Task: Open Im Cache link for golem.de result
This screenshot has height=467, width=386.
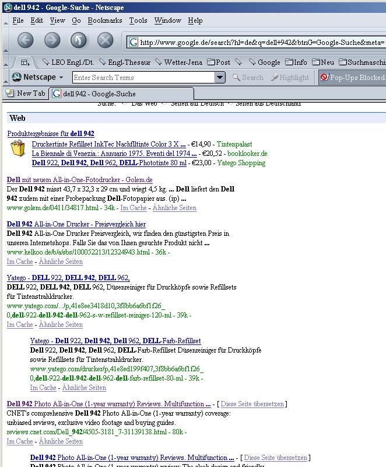Action: coord(134,208)
